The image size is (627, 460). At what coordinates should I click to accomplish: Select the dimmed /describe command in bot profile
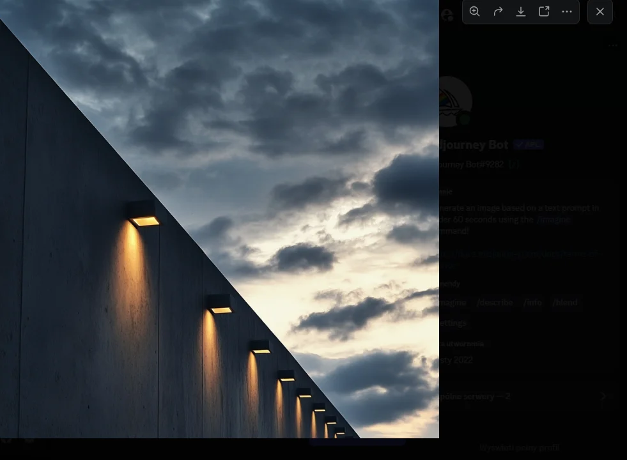point(495,303)
